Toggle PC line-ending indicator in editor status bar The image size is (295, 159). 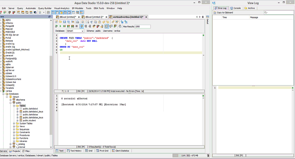84,91
